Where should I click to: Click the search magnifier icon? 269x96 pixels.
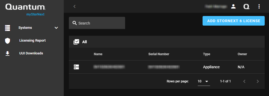(75, 23)
